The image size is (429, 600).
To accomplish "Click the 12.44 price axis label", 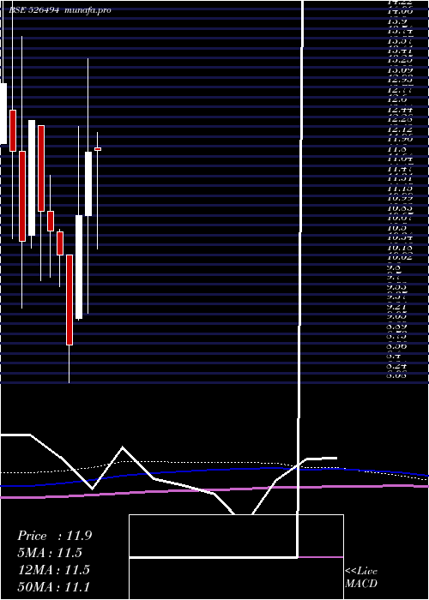I will [x=401, y=110].
